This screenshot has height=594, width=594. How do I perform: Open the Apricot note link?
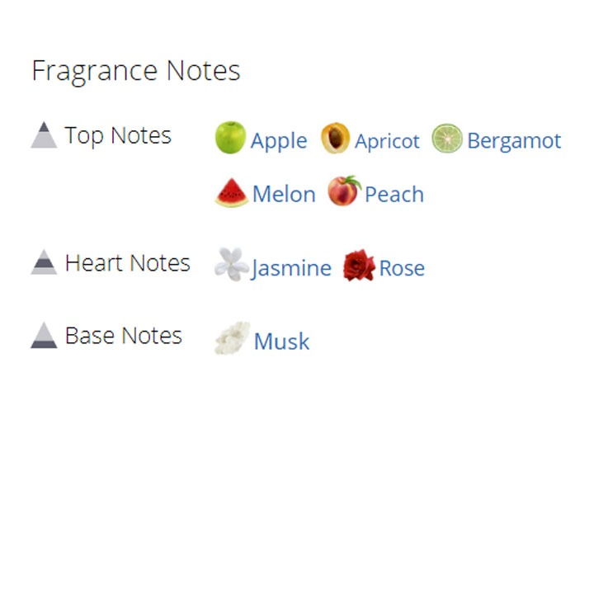(387, 141)
